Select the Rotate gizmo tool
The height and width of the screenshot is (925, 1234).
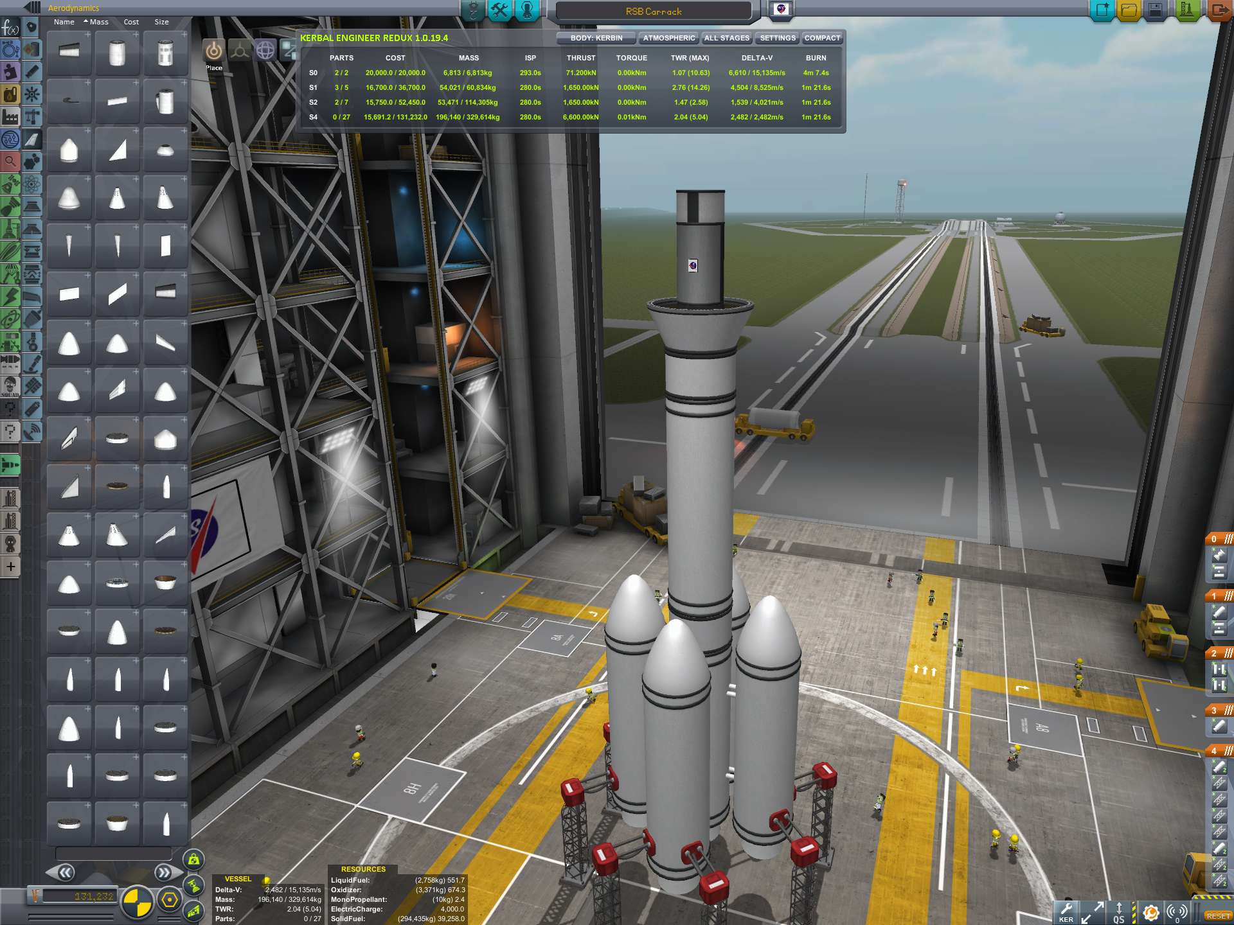[x=265, y=50]
